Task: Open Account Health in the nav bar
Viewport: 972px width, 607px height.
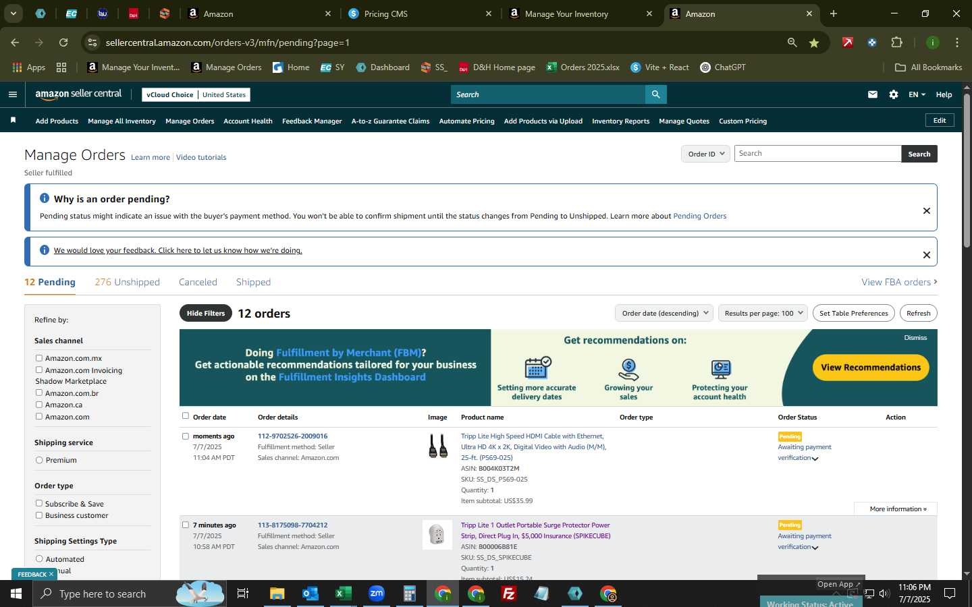Action: (248, 121)
